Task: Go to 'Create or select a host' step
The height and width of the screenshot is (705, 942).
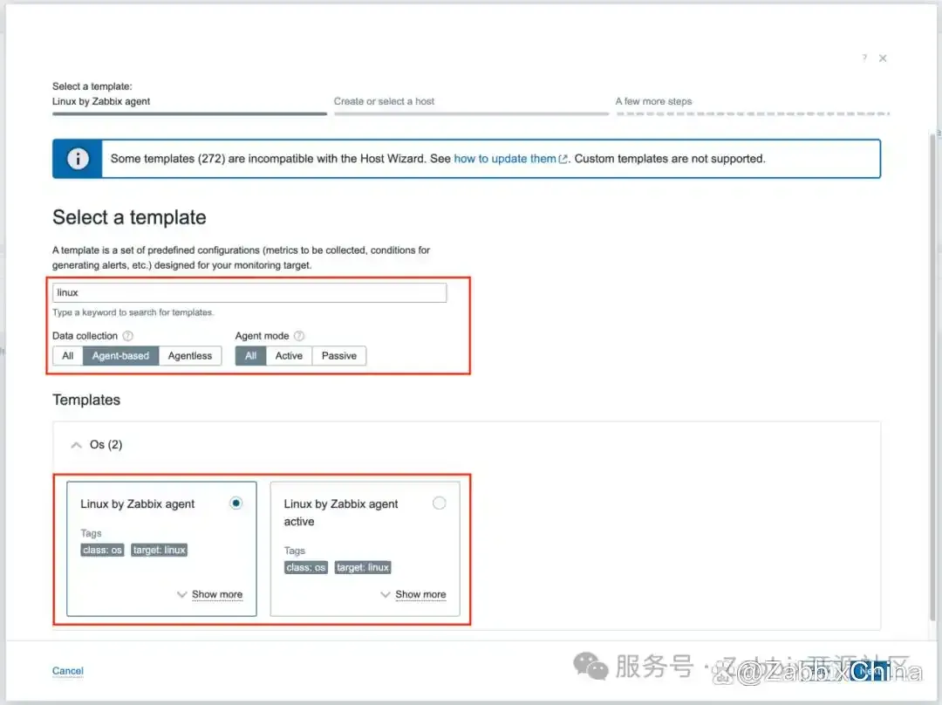Action: (x=471, y=105)
